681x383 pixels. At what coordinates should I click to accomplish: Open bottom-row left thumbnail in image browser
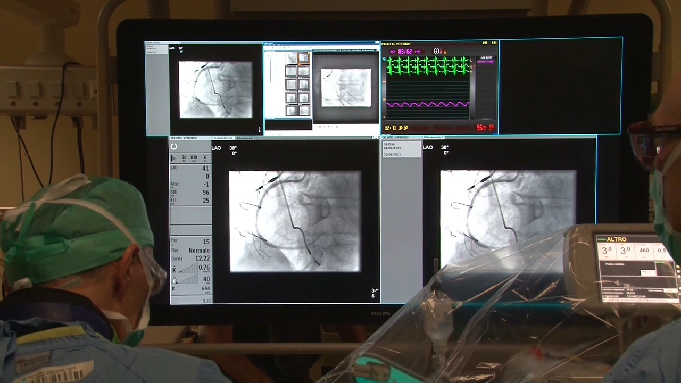pos(291,111)
